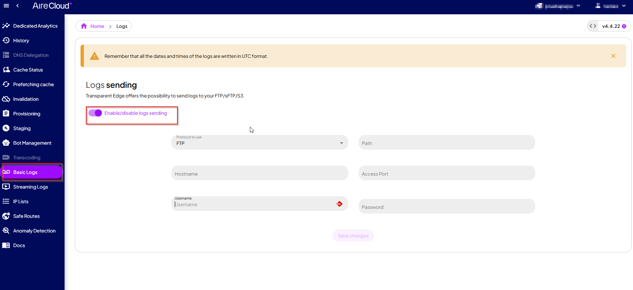633x290 pixels.
Task: Focus the Hostname input field
Action: pyautogui.click(x=260, y=173)
